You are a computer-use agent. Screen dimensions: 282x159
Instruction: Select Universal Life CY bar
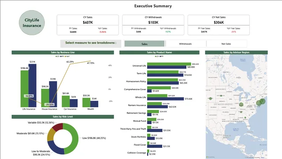(x=169, y=64)
